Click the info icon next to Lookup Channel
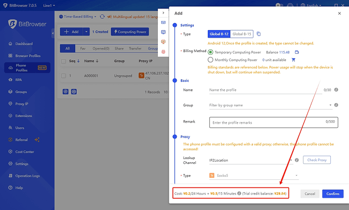 (297, 160)
